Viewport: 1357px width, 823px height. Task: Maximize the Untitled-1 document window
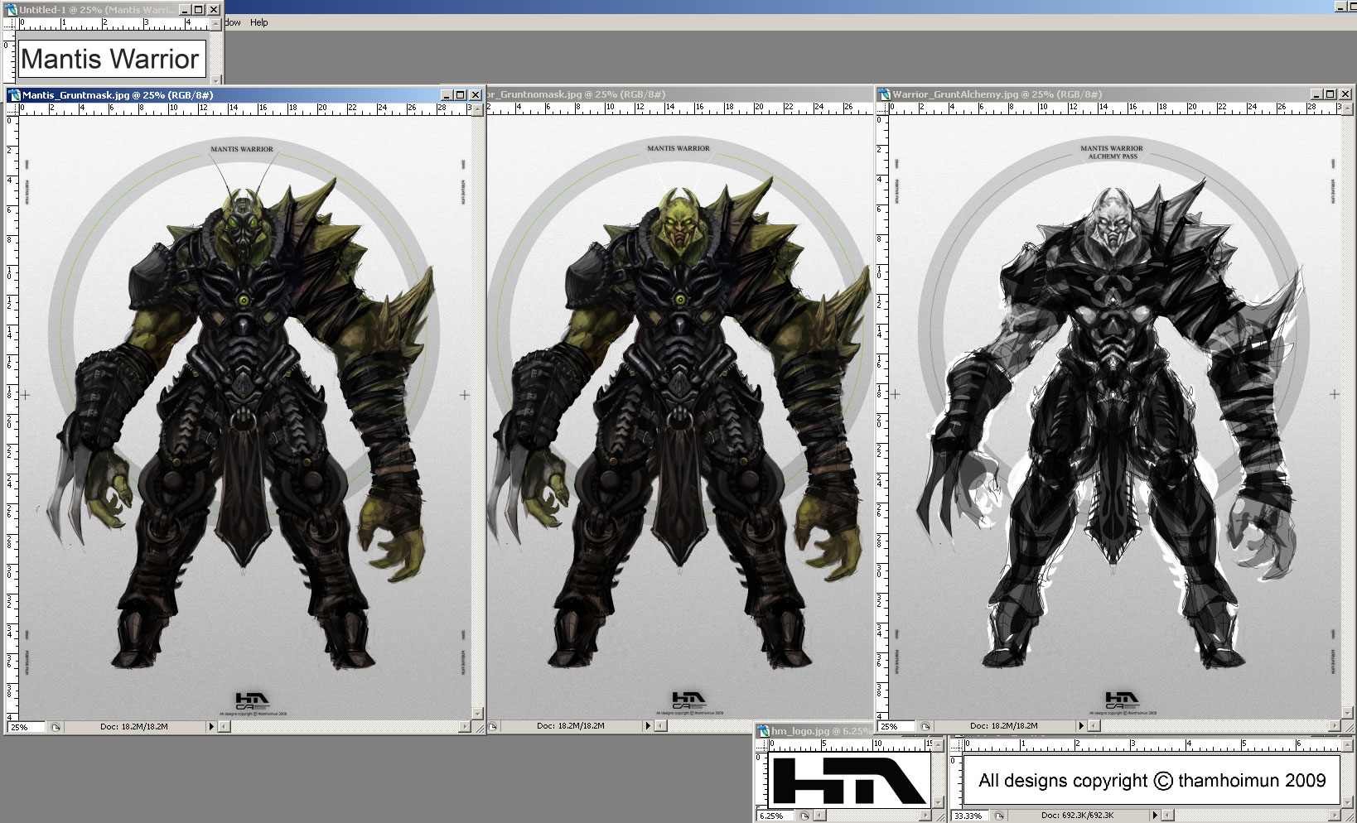(199, 10)
